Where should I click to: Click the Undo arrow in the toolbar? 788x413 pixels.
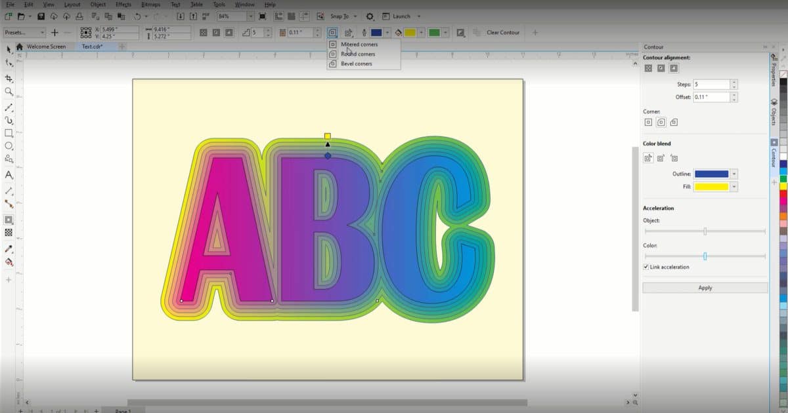click(137, 16)
